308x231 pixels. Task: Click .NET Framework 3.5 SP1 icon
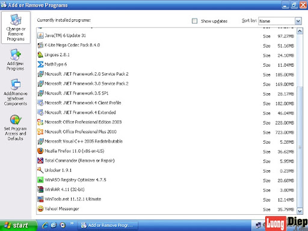click(x=40, y=93)
